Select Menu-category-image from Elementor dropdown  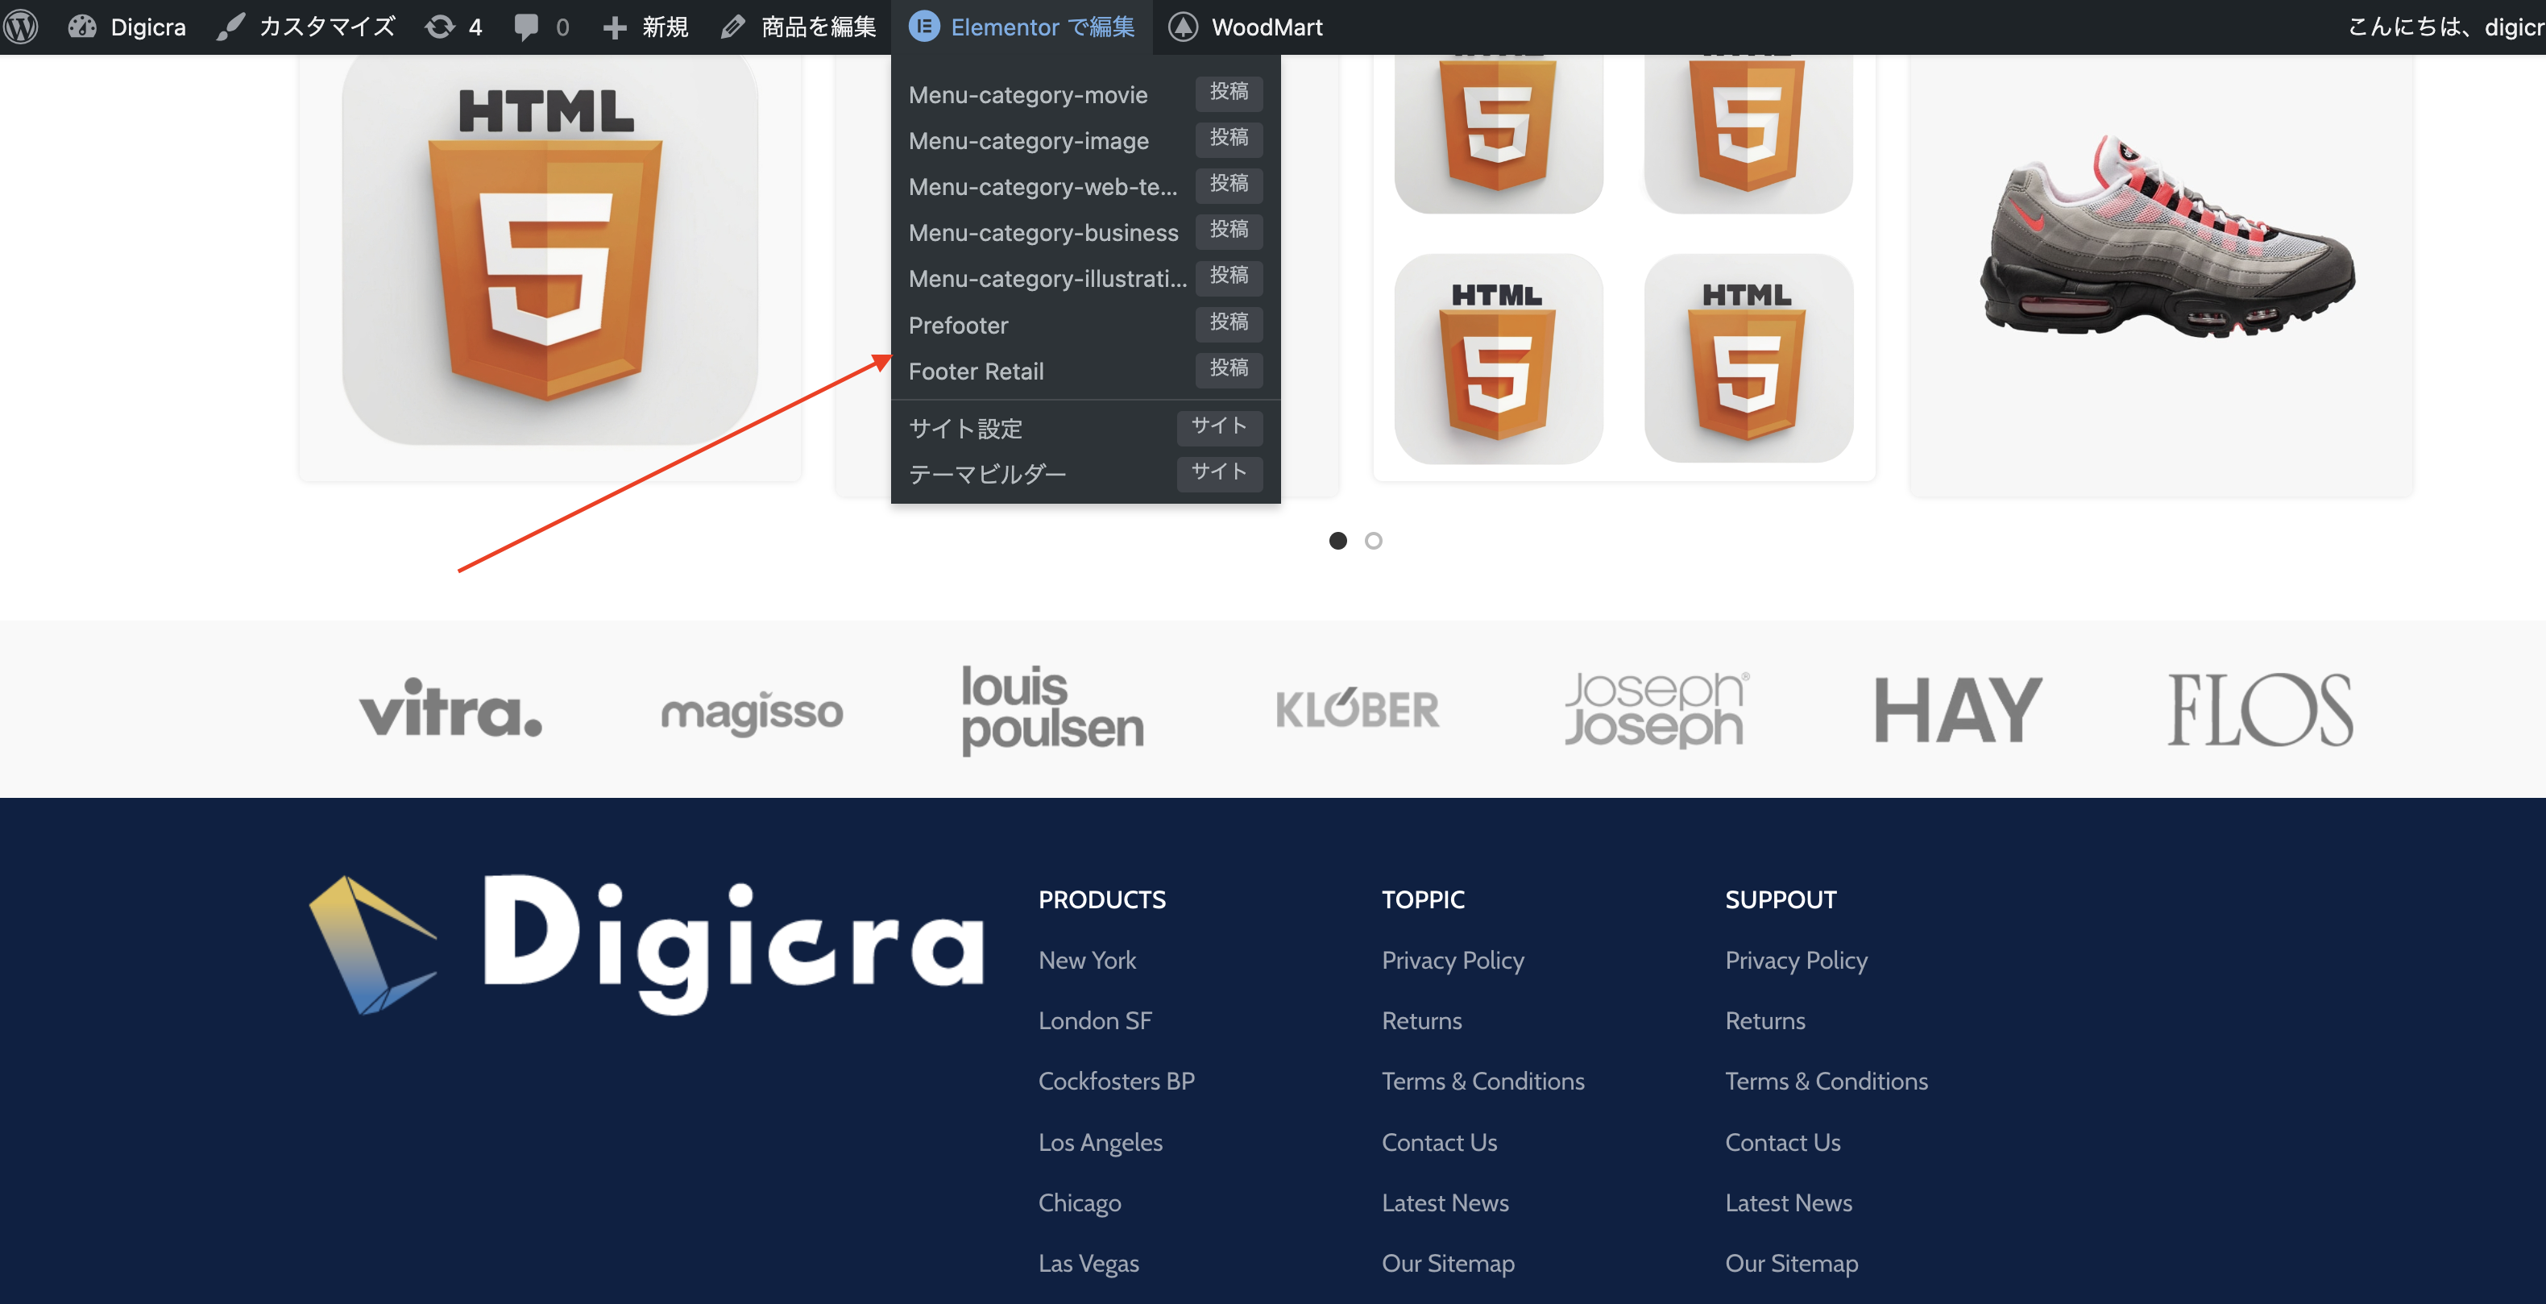[x=1085, y=140]
